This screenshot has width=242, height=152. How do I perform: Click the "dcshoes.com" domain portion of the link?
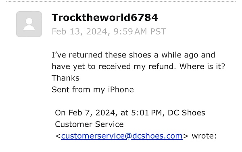click(157, 136)
